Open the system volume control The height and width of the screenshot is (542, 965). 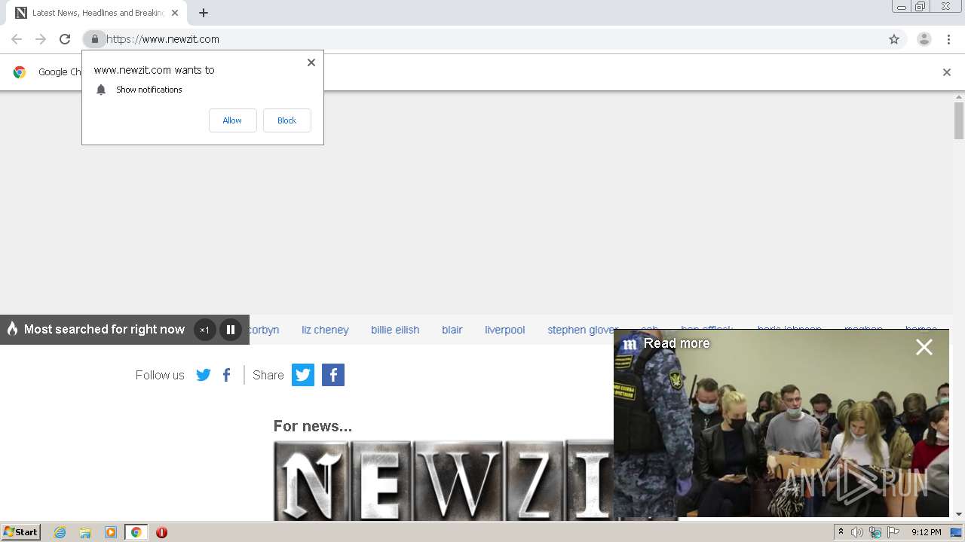[x=857, y=532]
